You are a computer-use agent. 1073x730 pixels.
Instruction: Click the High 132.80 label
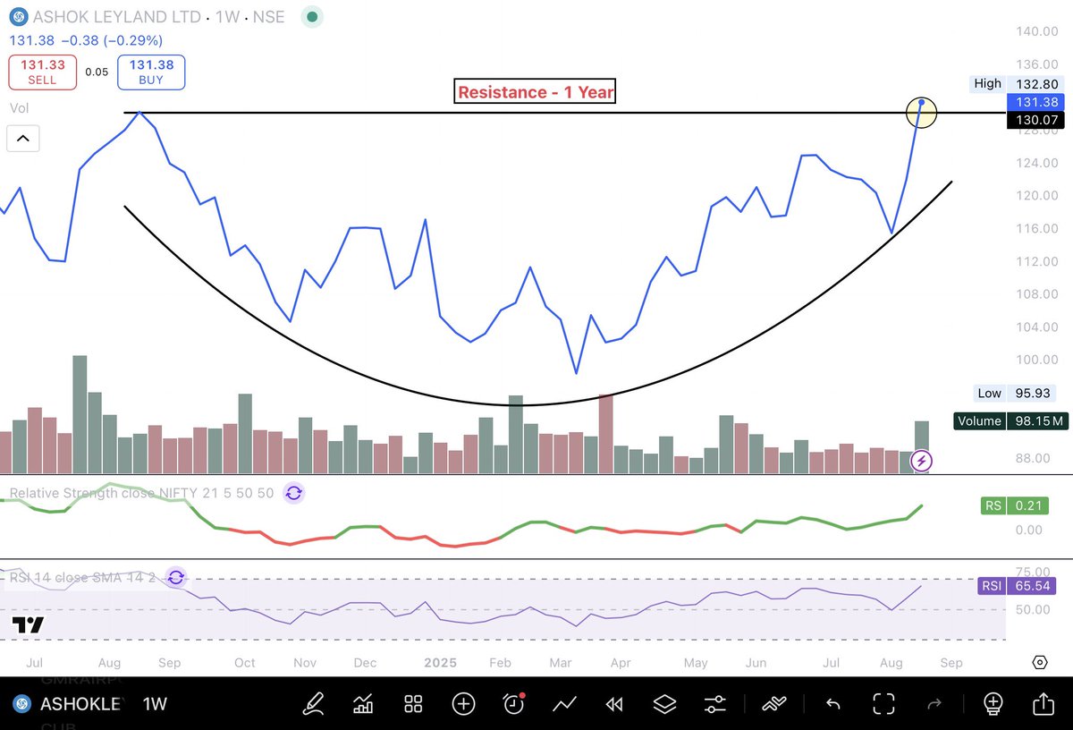click(1016, 83)
